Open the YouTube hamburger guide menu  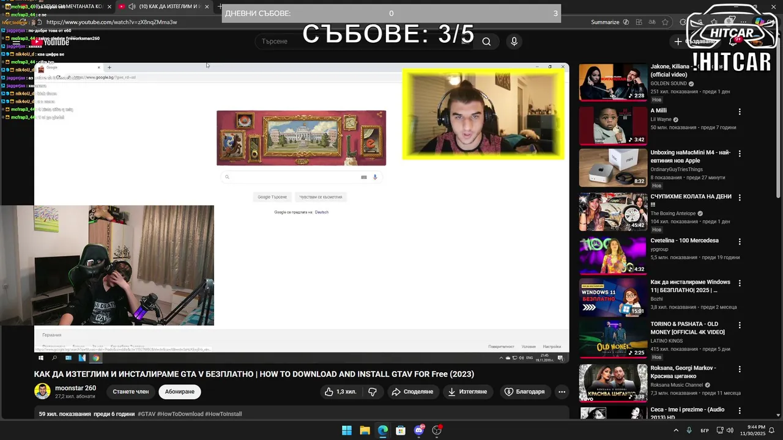click(17, 42)
